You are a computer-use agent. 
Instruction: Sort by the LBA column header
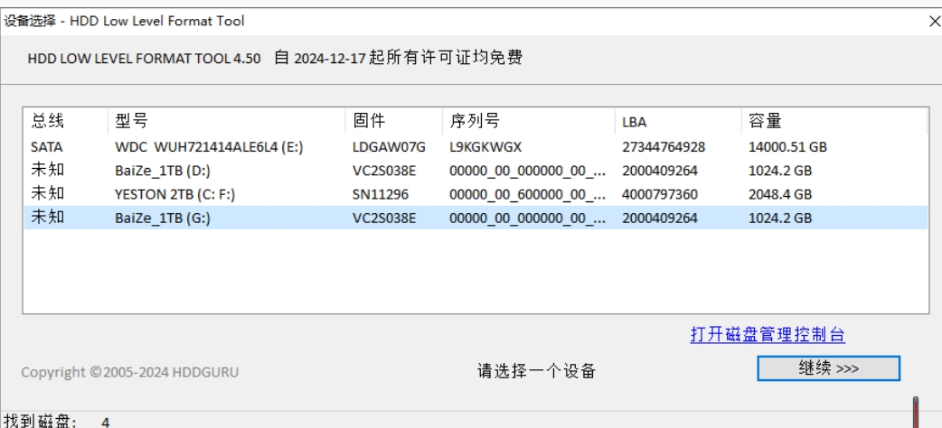click(634, 122)
